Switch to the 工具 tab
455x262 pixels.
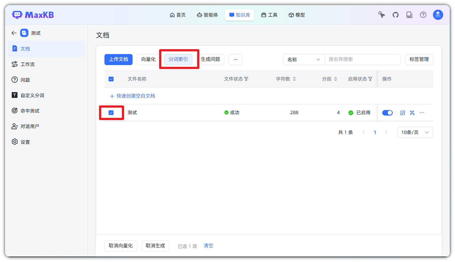pos(269,15)
